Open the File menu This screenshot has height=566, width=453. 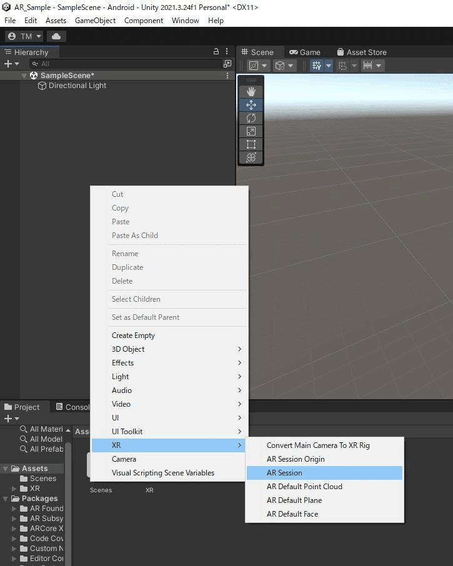coord(10,21)
